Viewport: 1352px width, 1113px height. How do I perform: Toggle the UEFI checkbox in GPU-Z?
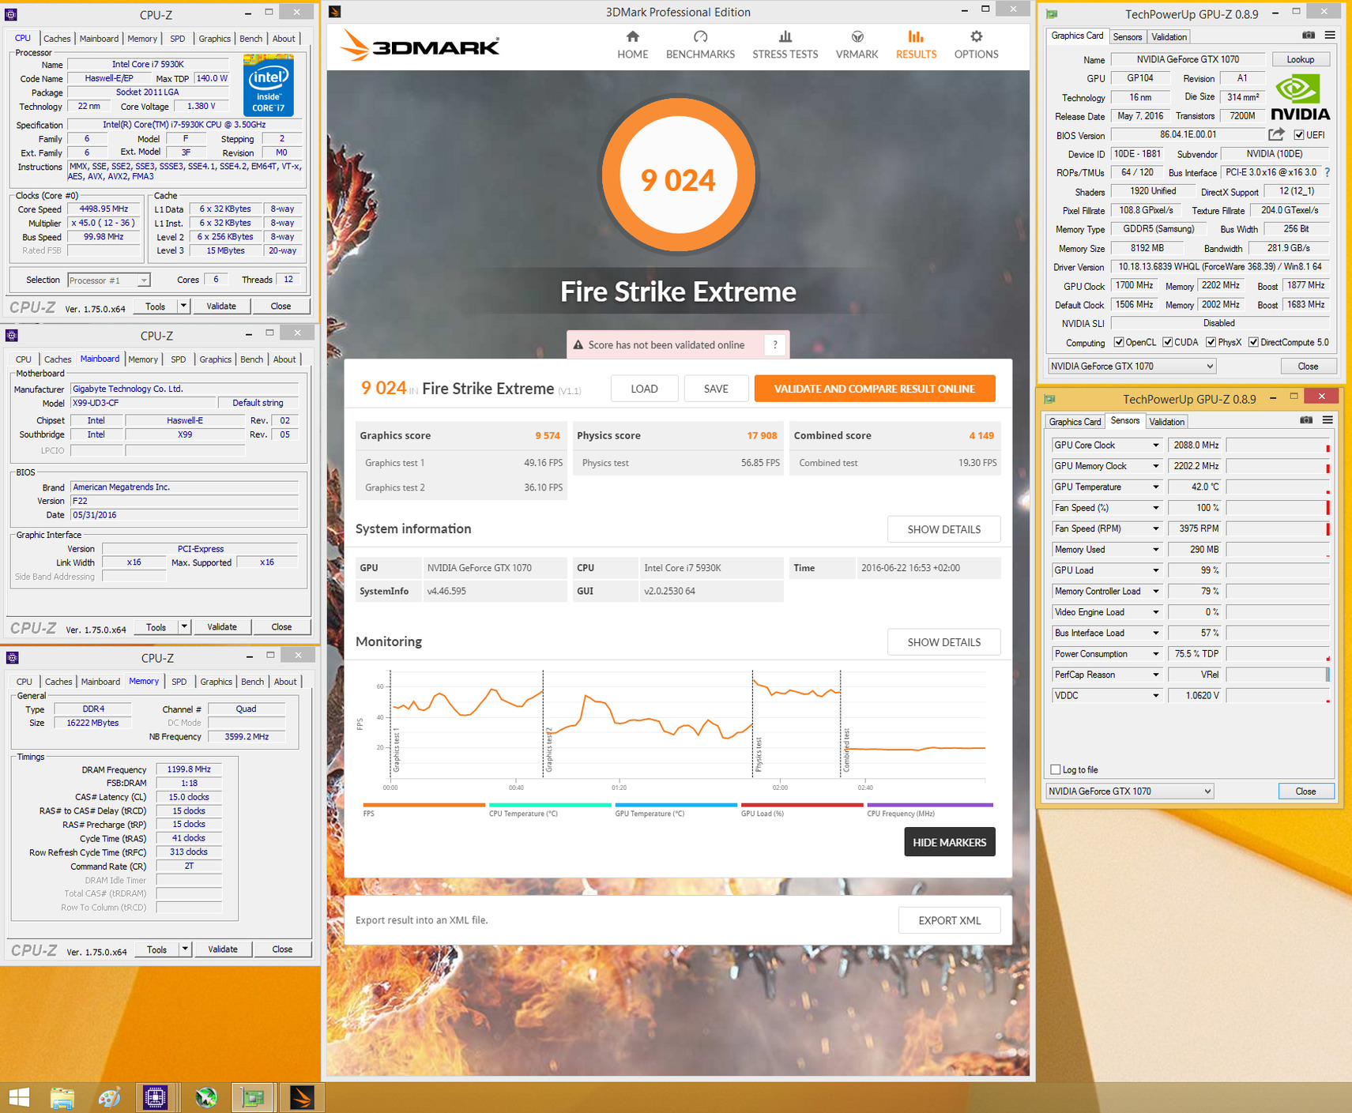pos(1299,135)
